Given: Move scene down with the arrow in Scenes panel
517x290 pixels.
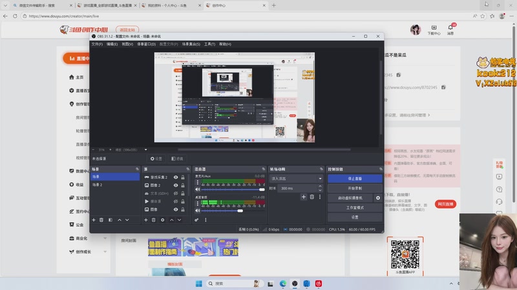Looking at the screenshot, I should tap(127, 220).
